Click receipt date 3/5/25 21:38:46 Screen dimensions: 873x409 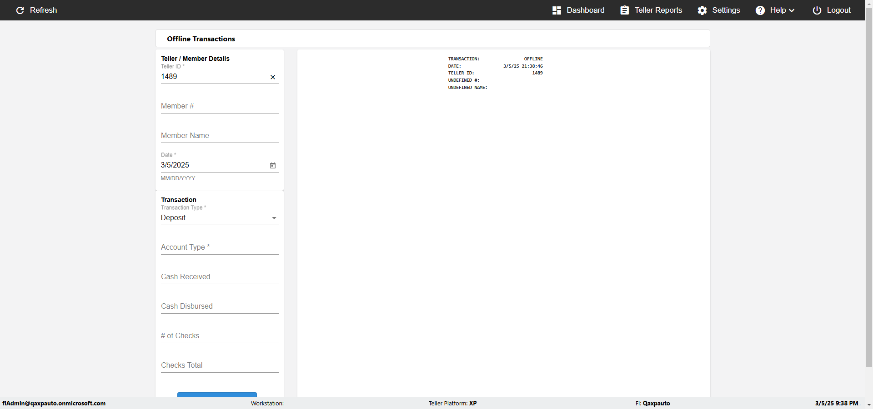(523, 66)
